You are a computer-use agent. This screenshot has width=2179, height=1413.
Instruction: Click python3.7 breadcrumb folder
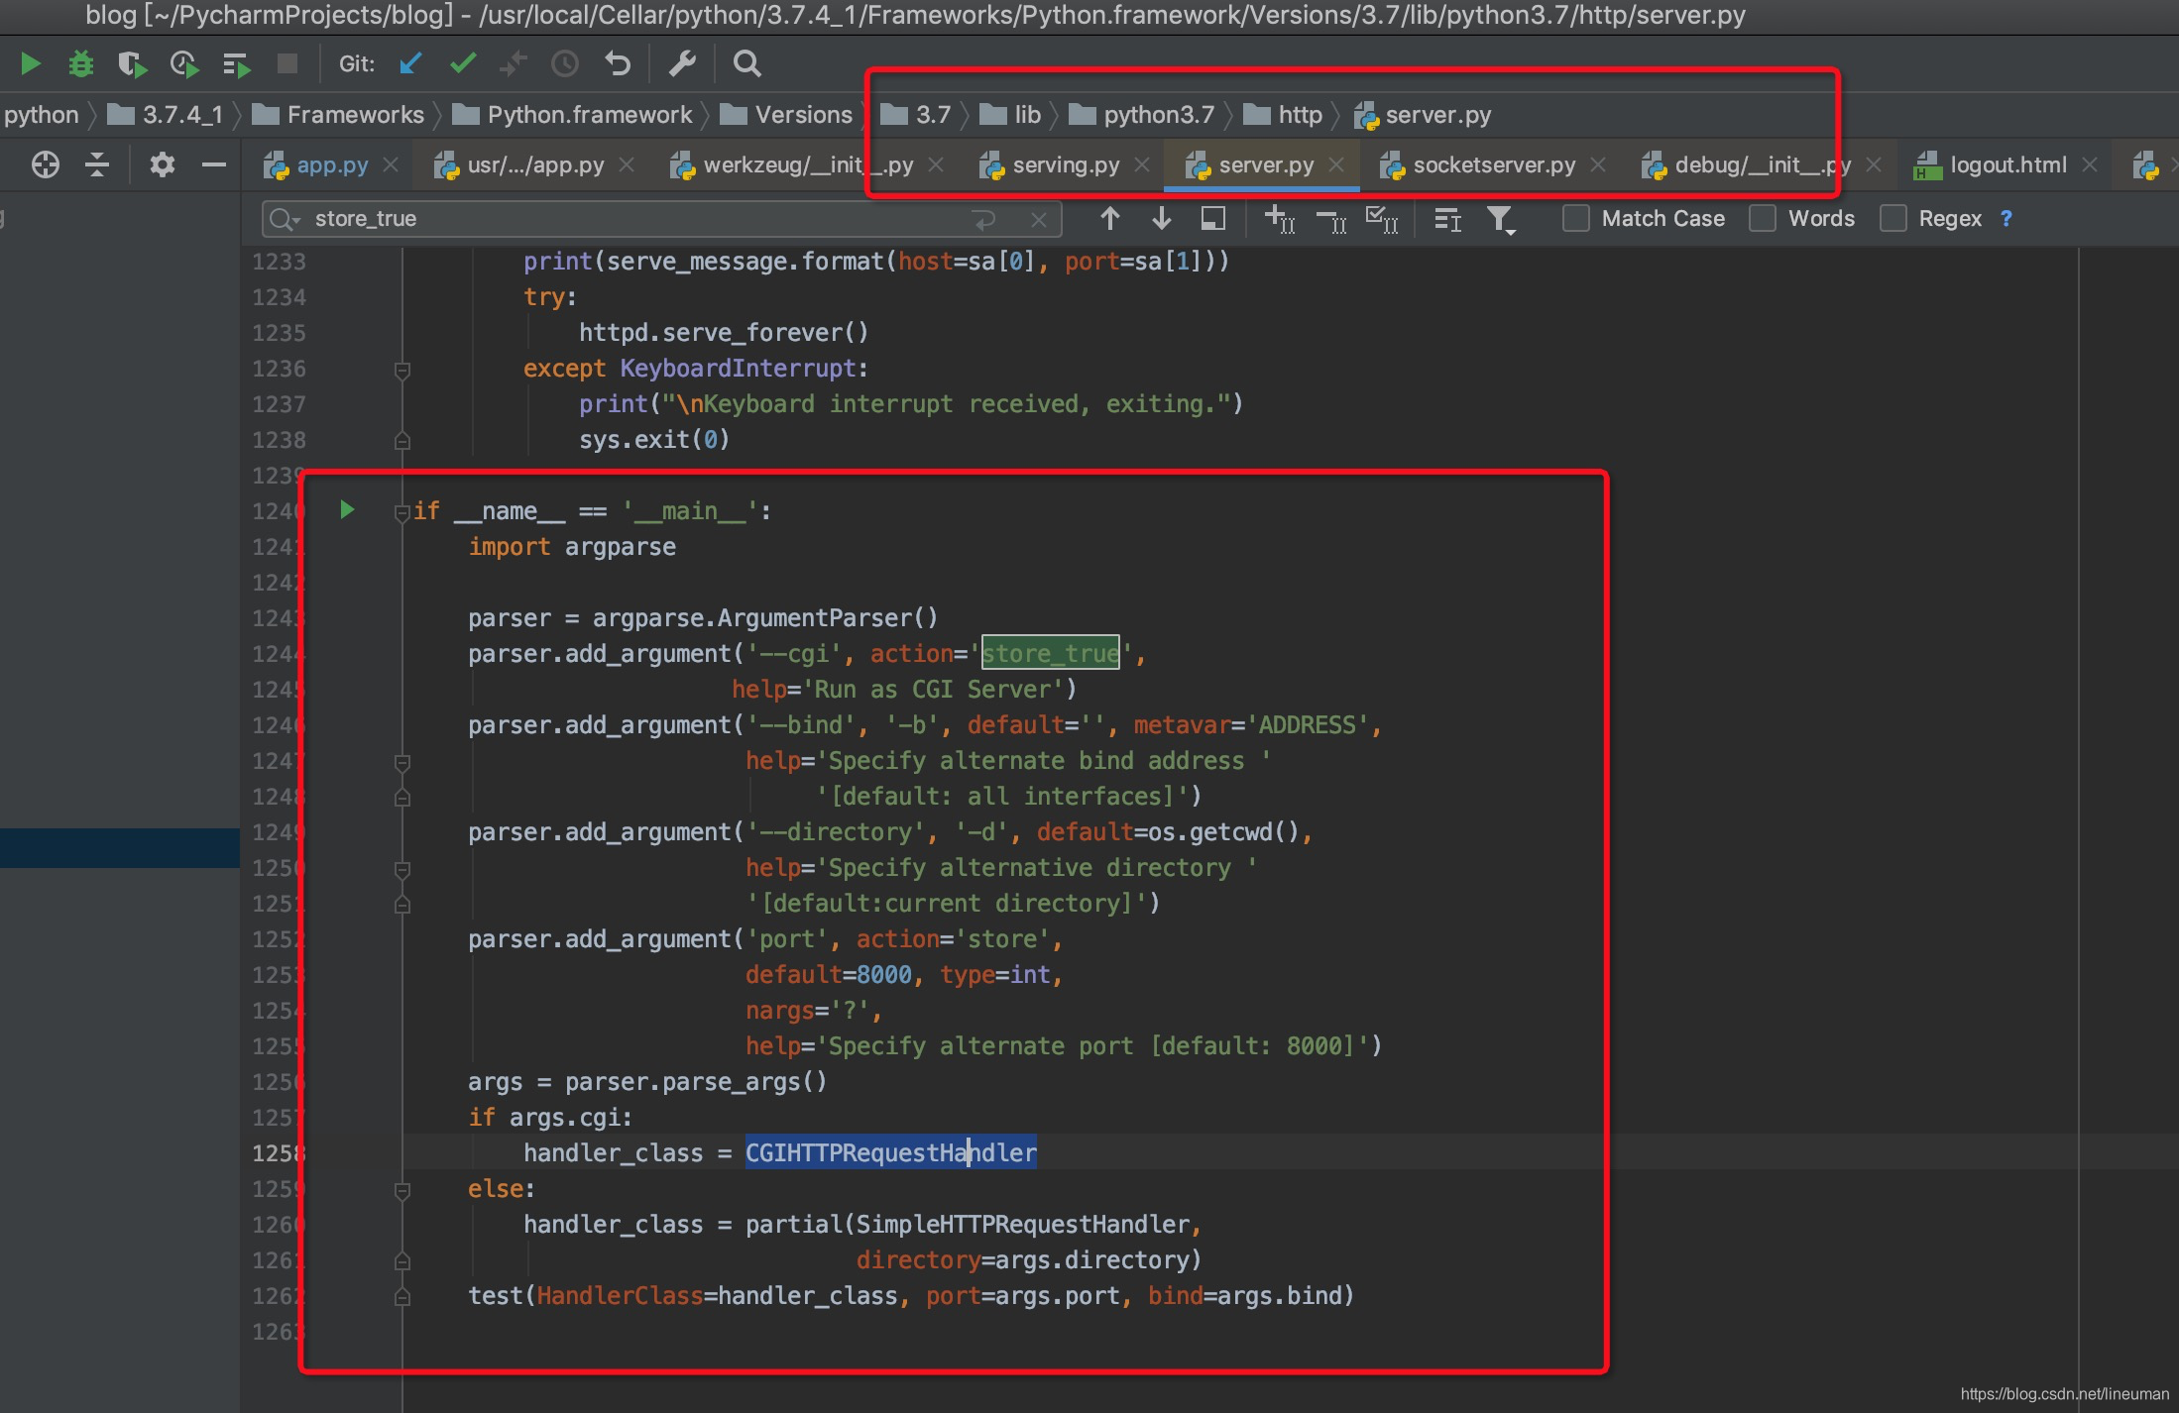[1141, 115]
